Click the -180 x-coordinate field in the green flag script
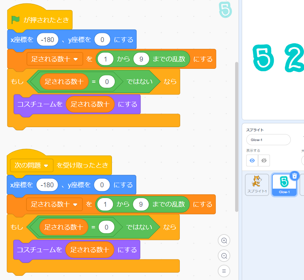This screenshot has width=304, height=280. coord(47,40)
